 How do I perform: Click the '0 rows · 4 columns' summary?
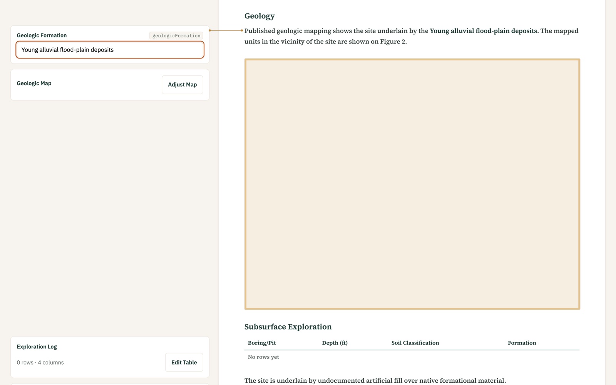(x=40, y=362)
